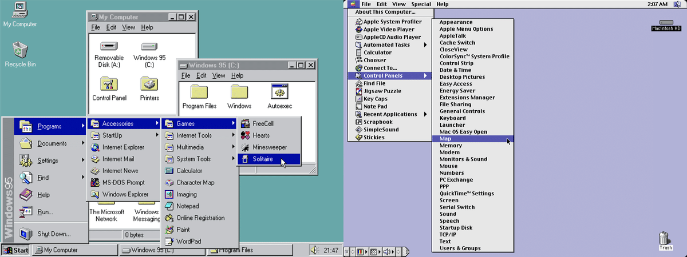Open Character Map from the Accessories menu
687x257 pixels.
pyautogui.click(x=199, y=183)
